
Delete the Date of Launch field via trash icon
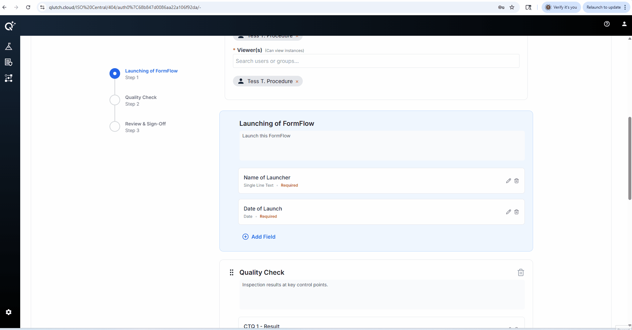(517, 212)
